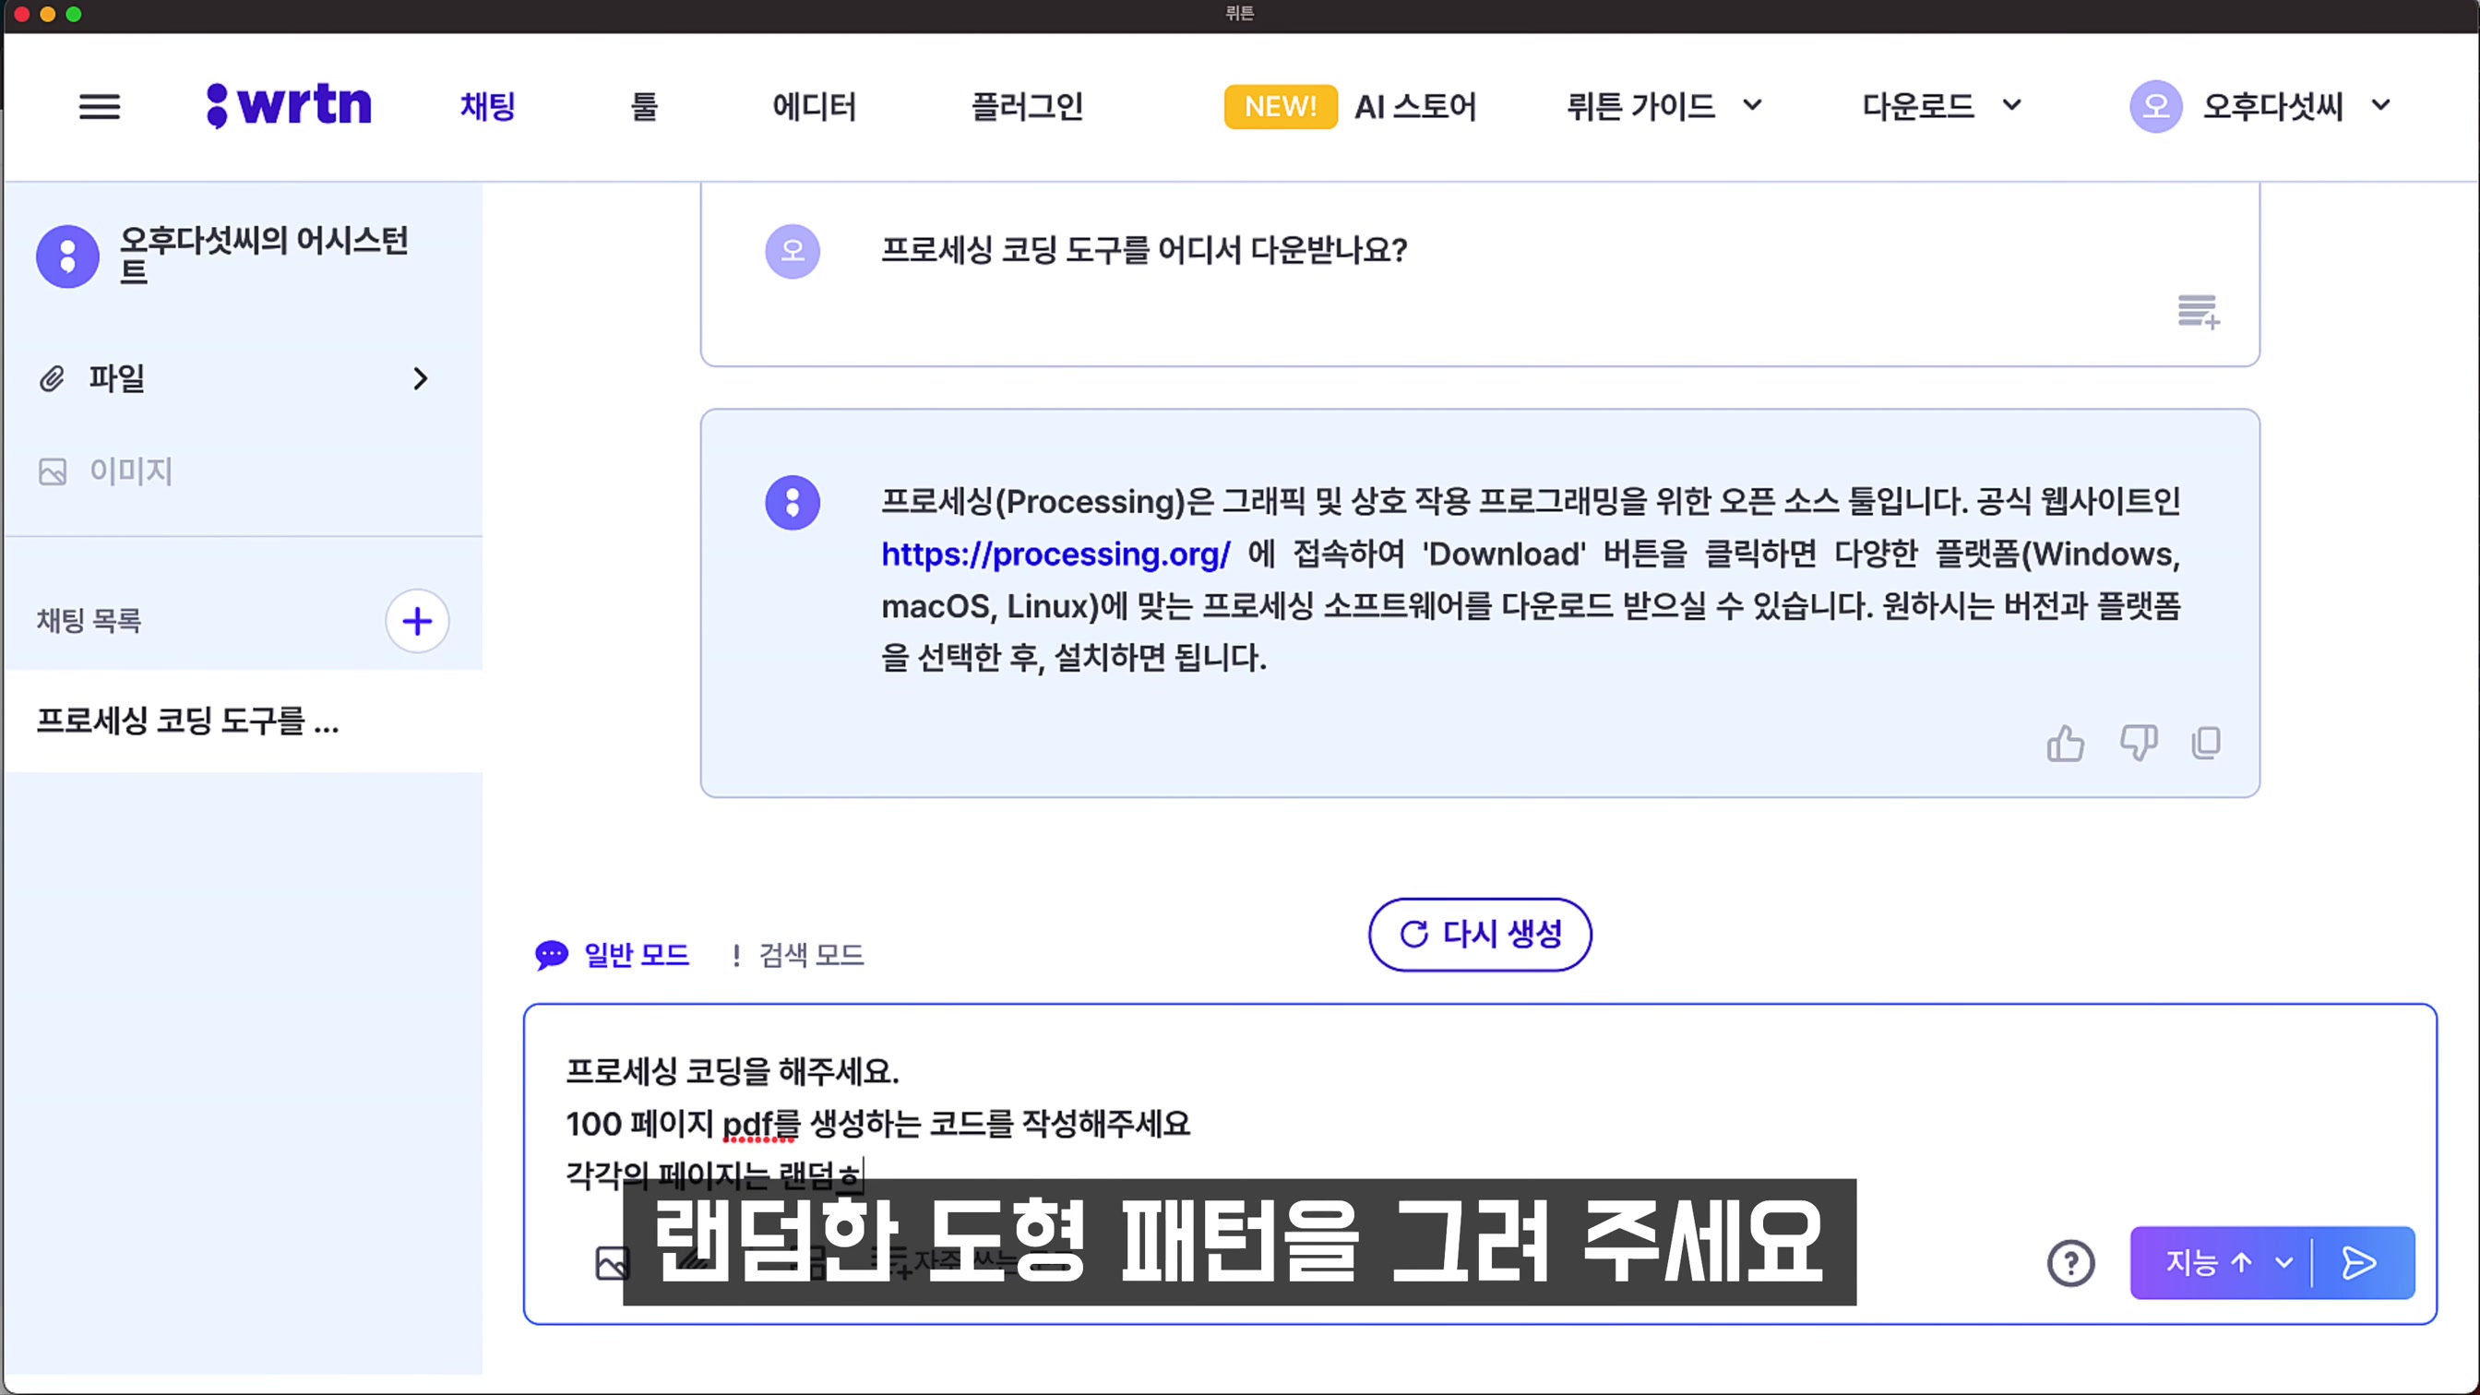Viewport: 2480px width, 1395px height.
Task: Expand the 파일 section chevron
Action: coord(420,378)
